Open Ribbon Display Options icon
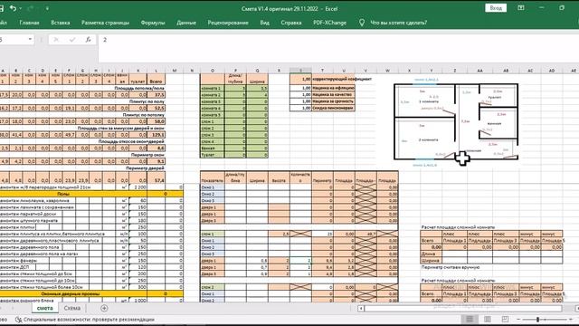Screen dimensions: 579x326 (521, 8)
